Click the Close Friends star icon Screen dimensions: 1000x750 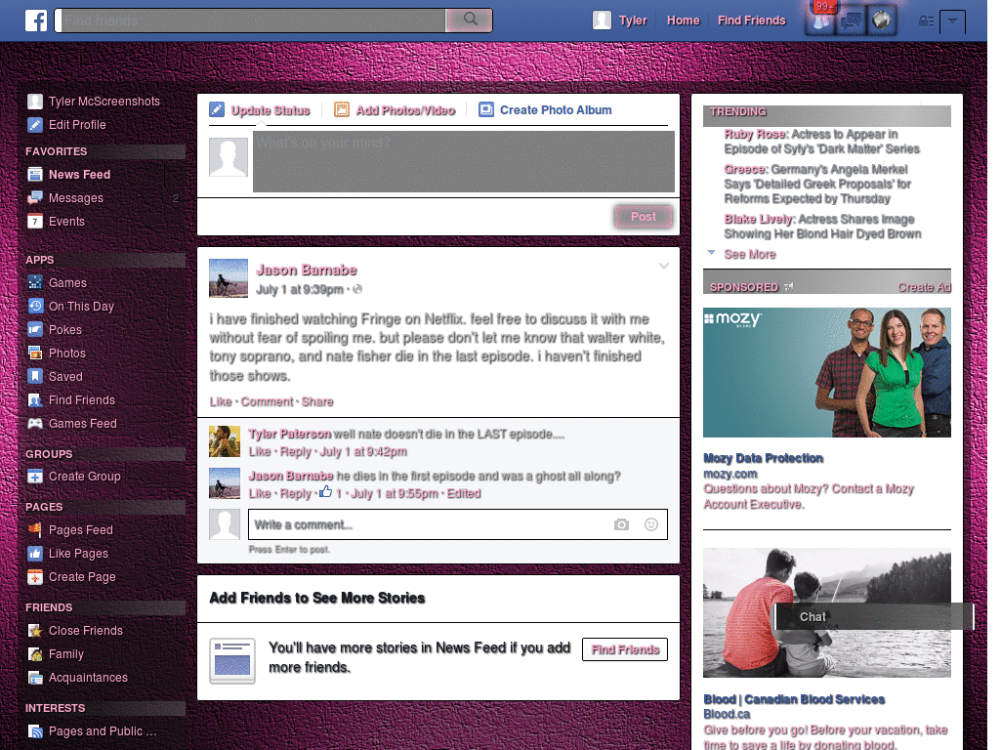tap(35, 630)
